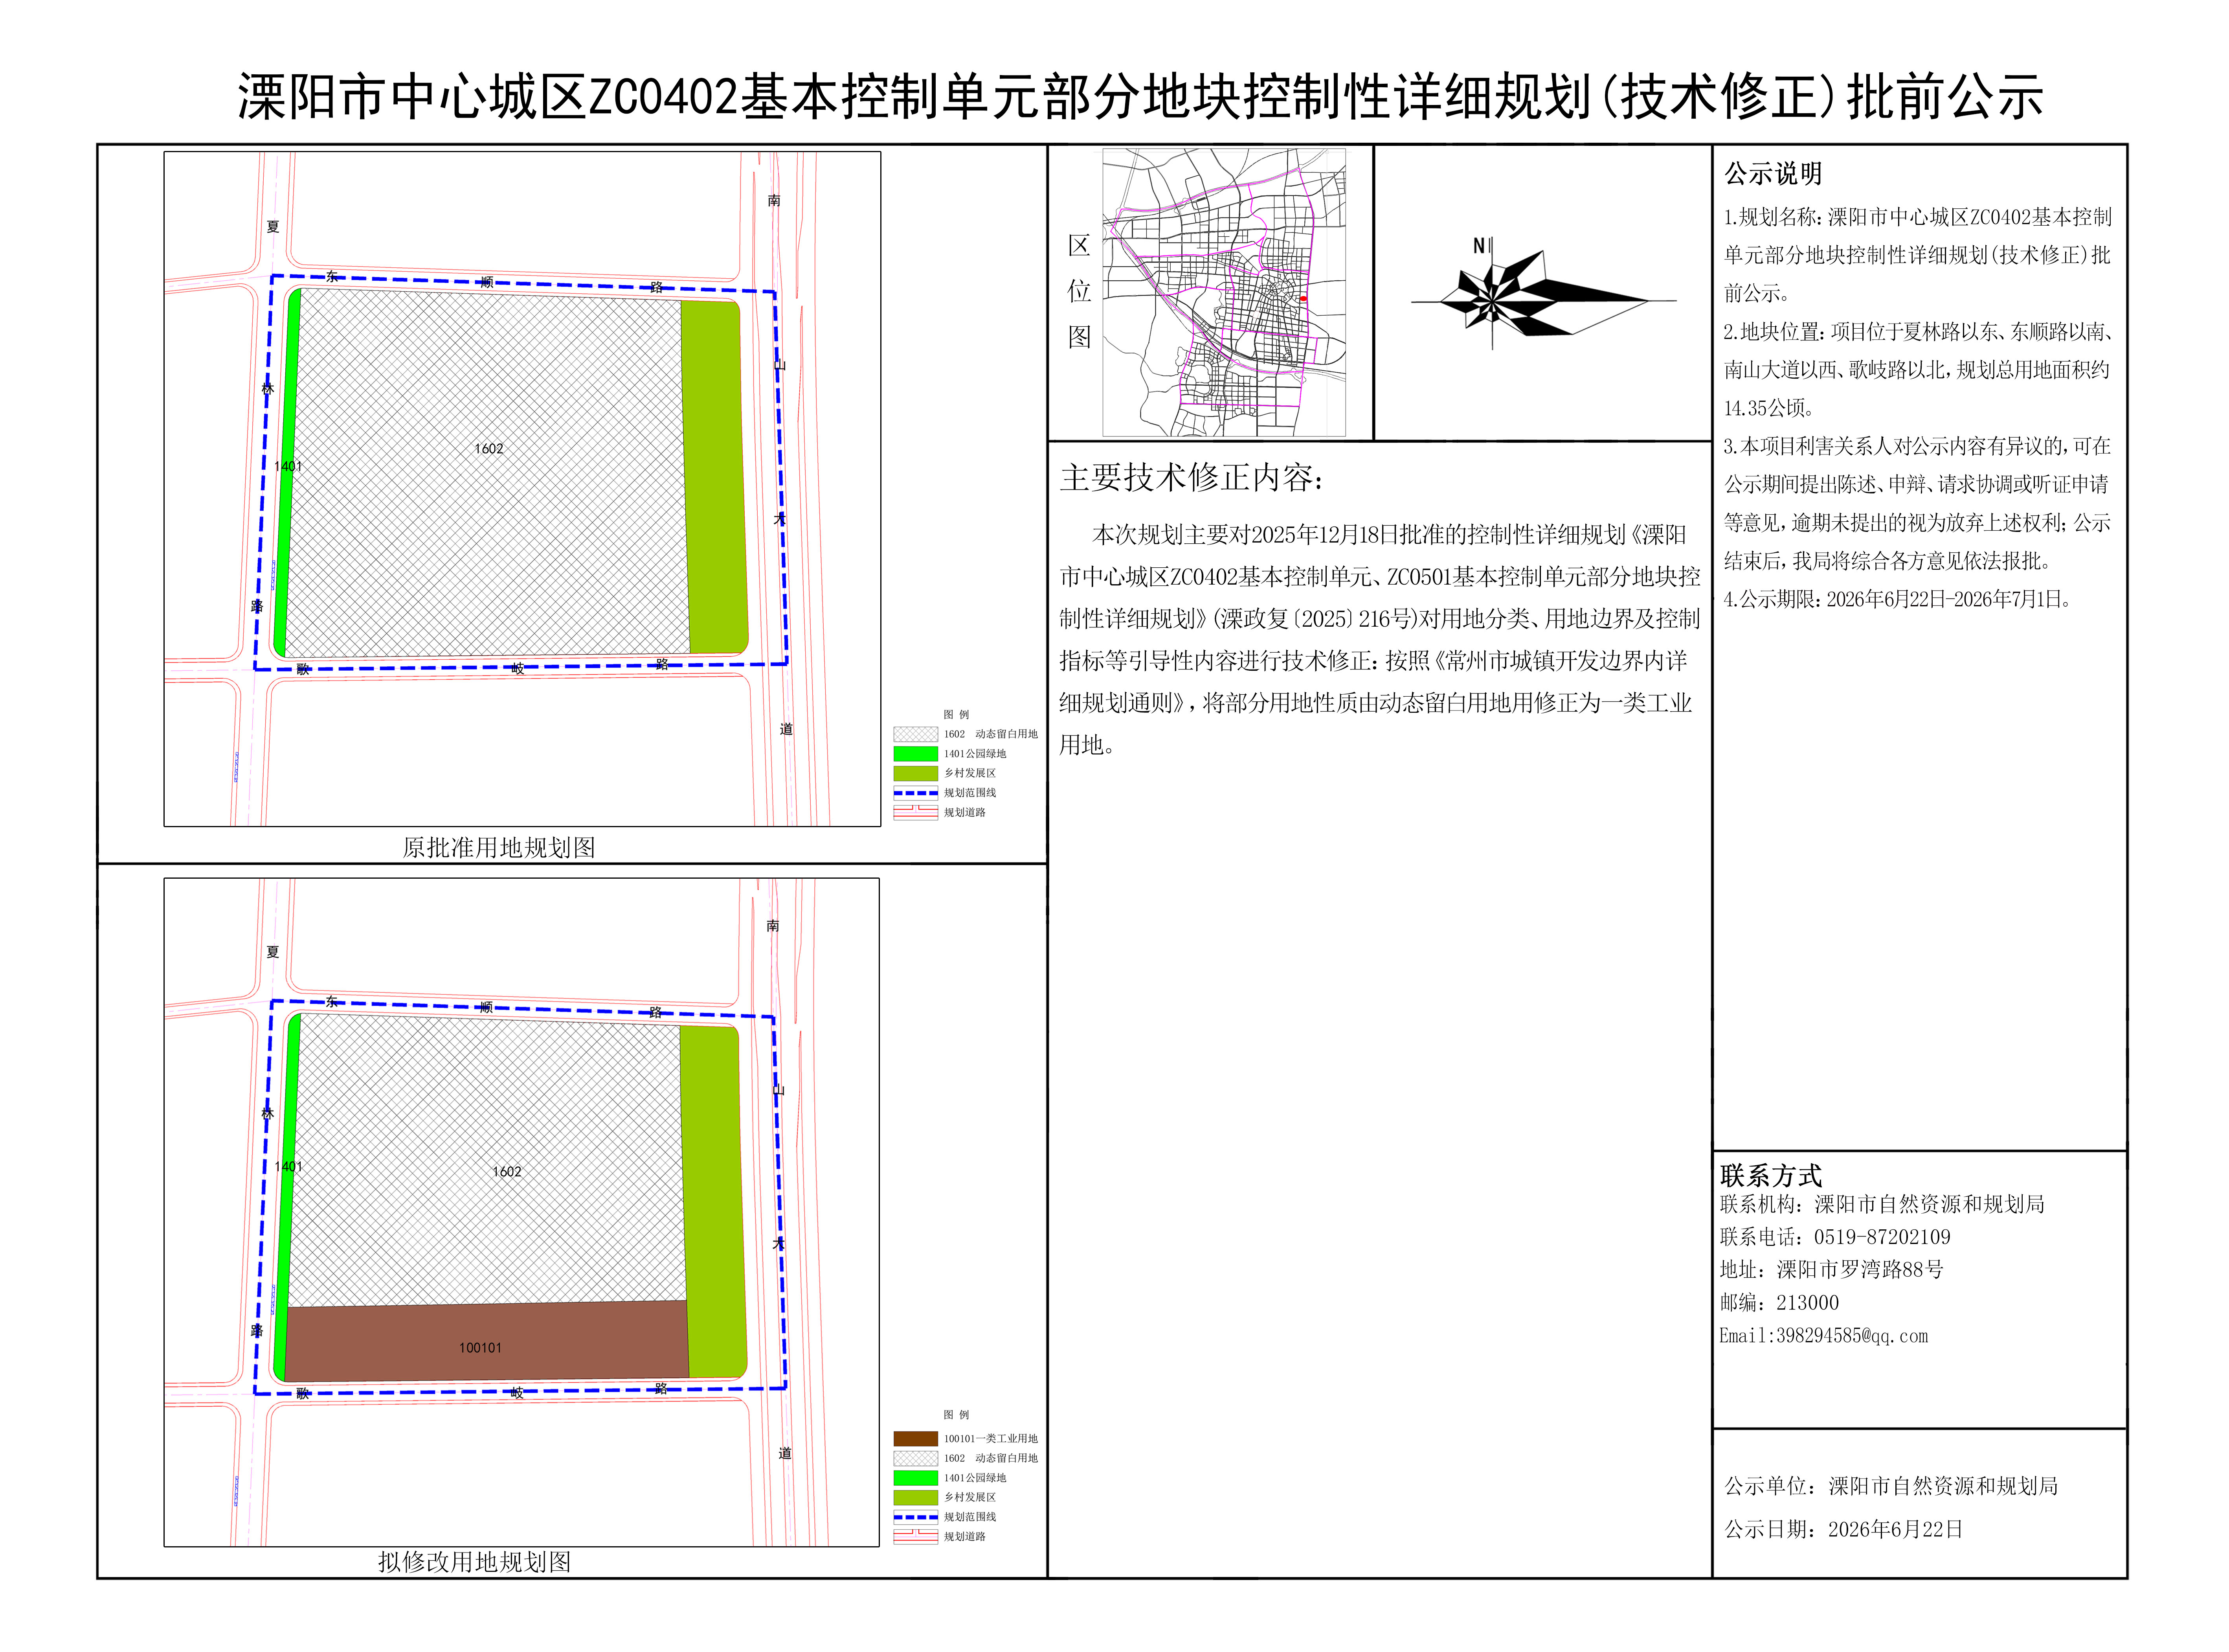Viewport: 2229px width, 1652px height.
Task: Click the 图例 heading of 拟修改用地规划图 legend
Action: [956, 1415]
